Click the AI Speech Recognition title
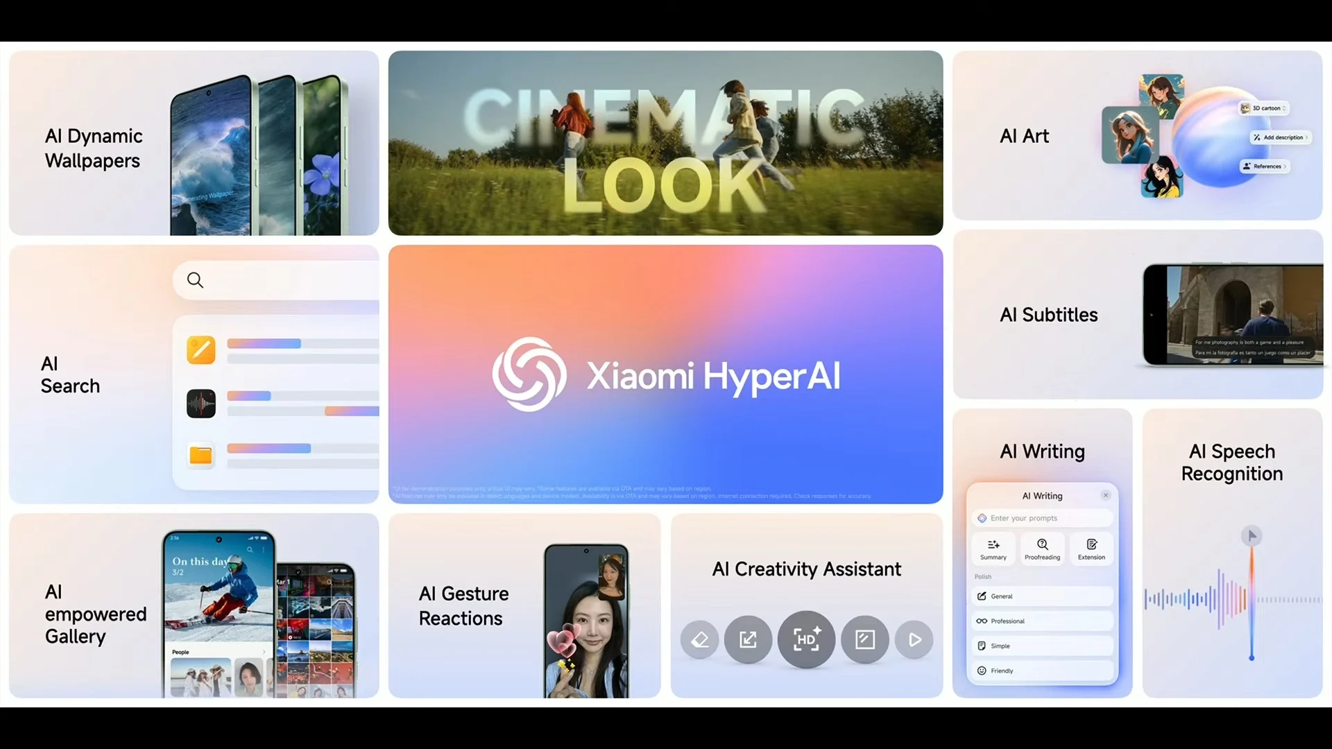This screenshot has width=1332, height=749. (1232, 462)
